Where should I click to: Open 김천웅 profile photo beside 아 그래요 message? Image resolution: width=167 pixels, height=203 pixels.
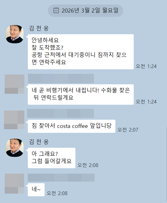[x=15, y=148]
